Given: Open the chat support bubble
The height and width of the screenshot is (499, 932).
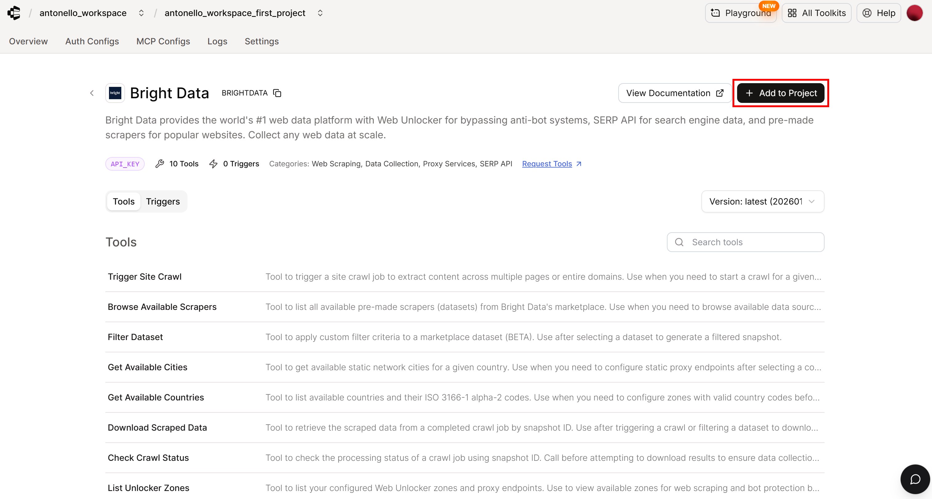Looking at the screenshot, I should (x=915, y=479).
